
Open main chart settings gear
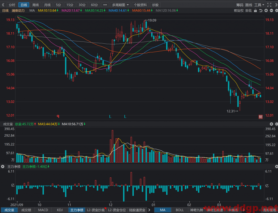(276, 11)
